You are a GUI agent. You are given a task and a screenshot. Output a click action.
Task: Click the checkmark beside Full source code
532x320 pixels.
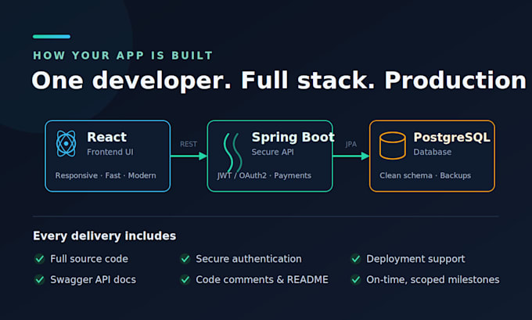point(40,259)
